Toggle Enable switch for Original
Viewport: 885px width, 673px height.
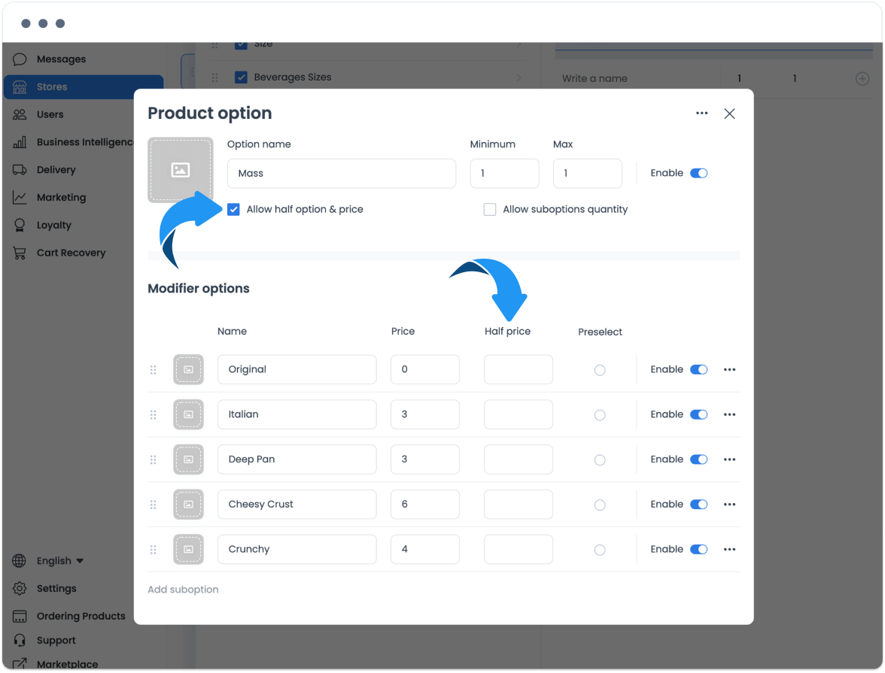click(698, 369)
